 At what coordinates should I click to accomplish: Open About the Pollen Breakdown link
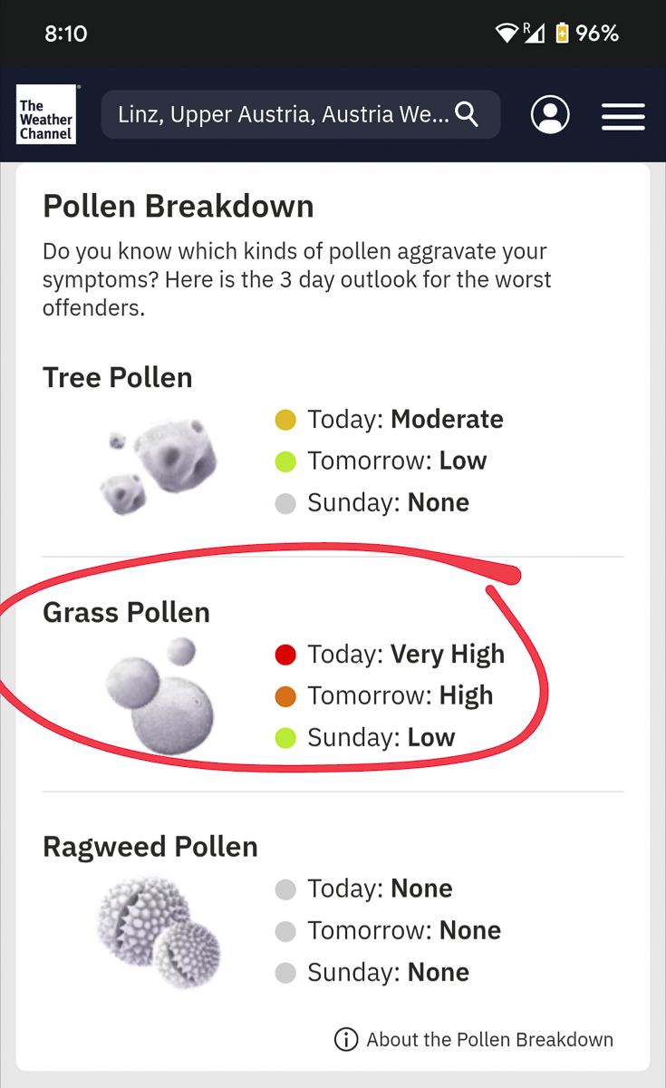(489, 1039)
